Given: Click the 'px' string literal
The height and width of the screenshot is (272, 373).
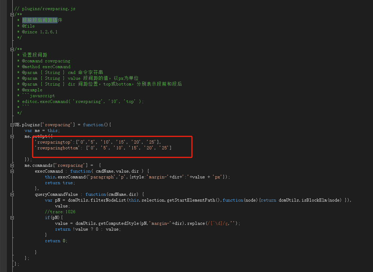Looking at the screenshot, I should (217, 177).
